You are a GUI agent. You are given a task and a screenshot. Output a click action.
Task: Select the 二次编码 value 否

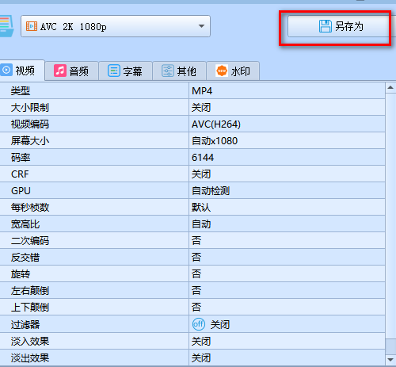coord(196,241)
